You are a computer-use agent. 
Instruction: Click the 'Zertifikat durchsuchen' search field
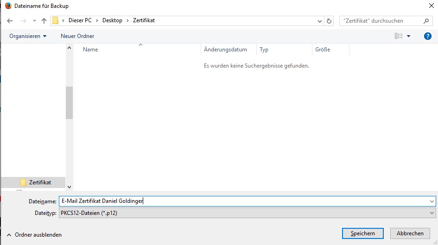[x=386, y=21]
